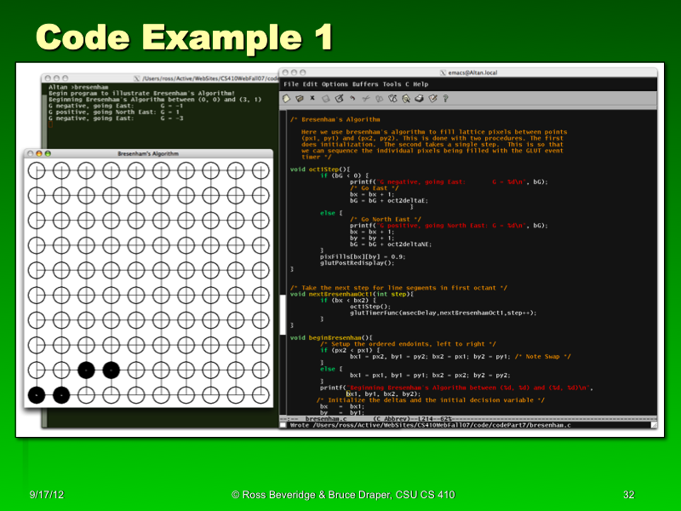681x511 pixels.
Task: Zoom the Bresenham's Algorithm window with green button
Action: [49, 153]
